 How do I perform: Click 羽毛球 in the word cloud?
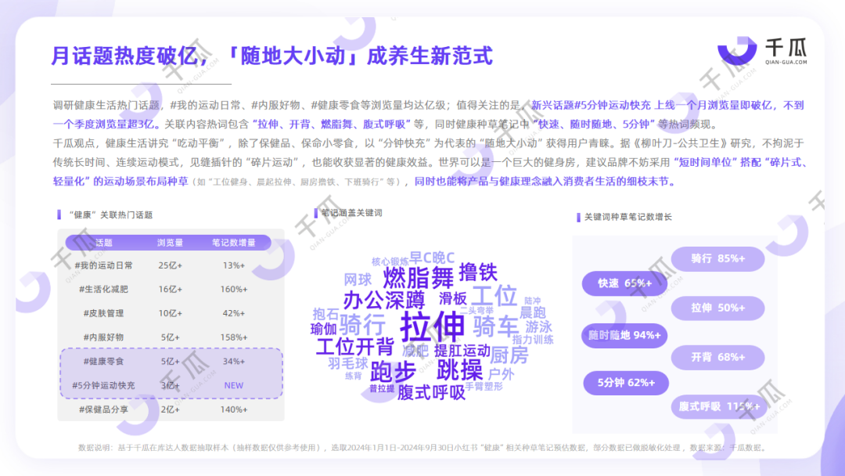(x=348, y=363)
